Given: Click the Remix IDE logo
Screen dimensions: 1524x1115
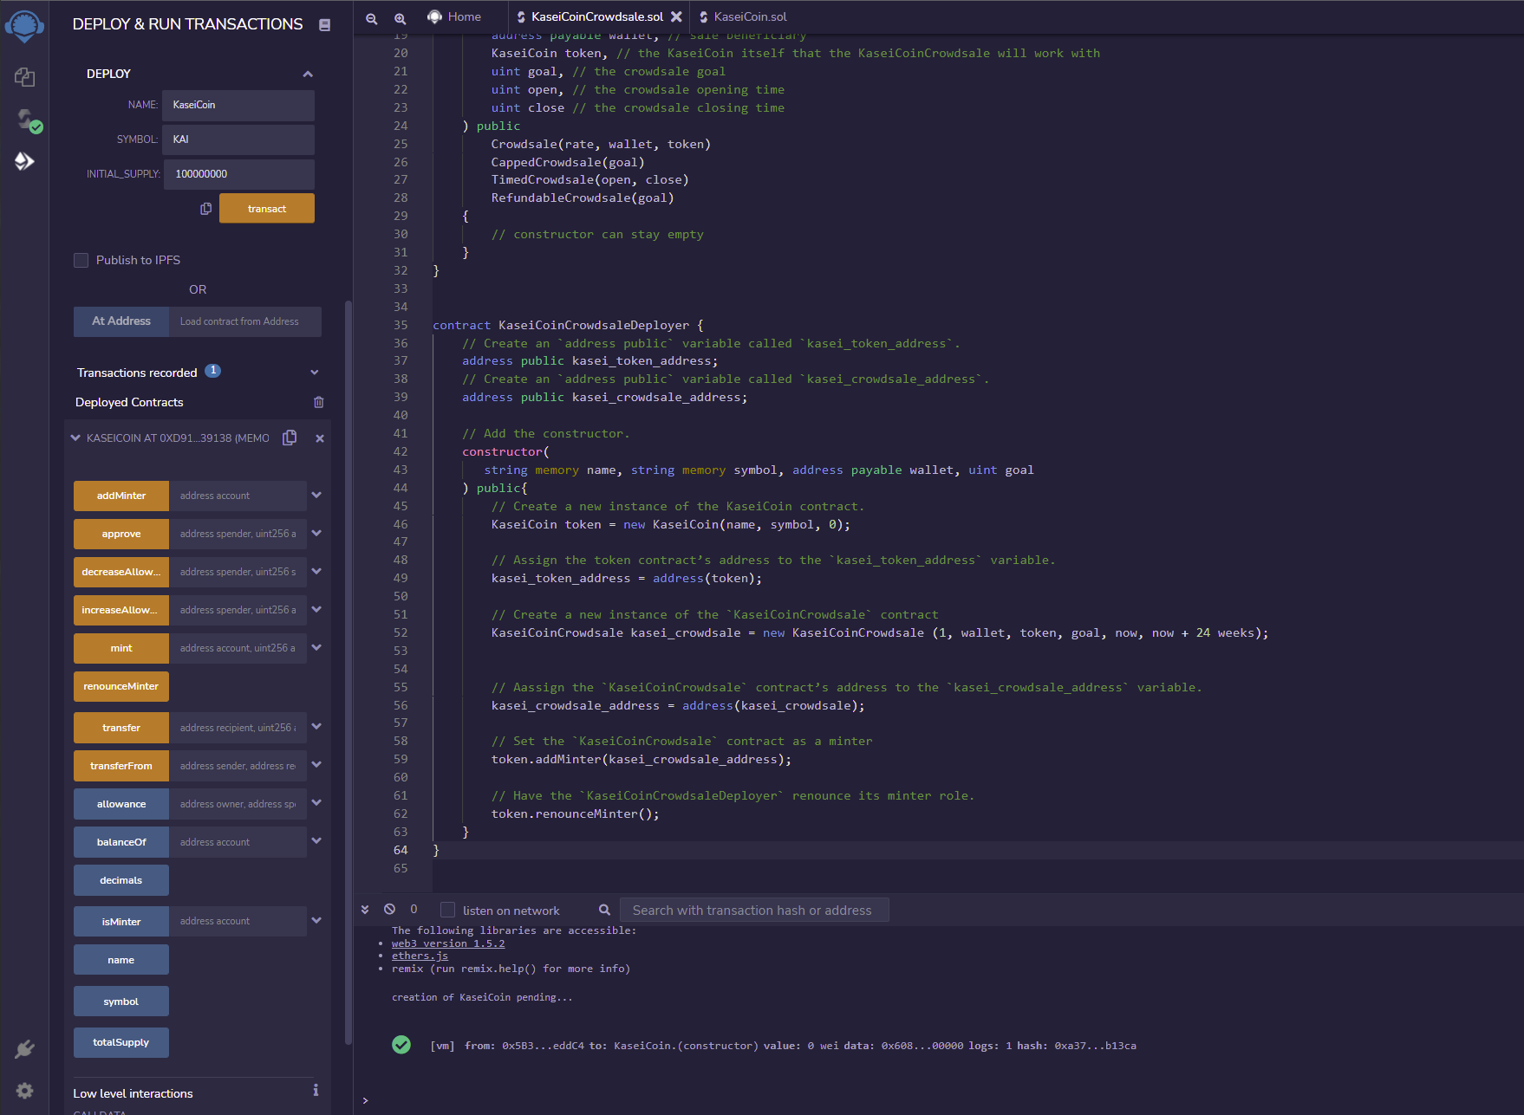Looking at the screenshot, I should pos(25,25).
